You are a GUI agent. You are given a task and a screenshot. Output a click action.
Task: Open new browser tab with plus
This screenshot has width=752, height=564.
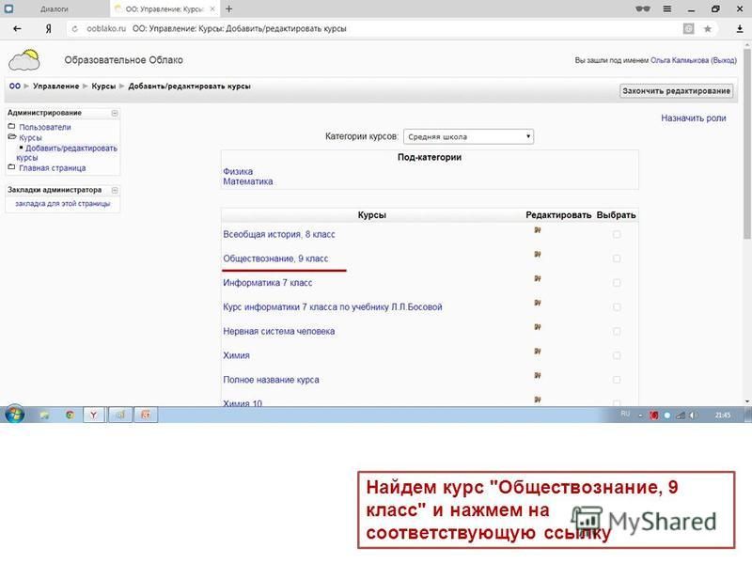228,8
